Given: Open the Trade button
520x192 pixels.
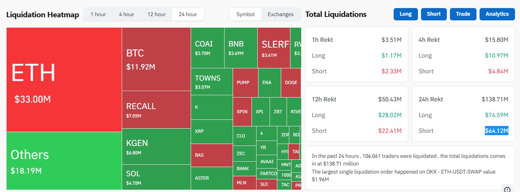Looking at the screenshot, I should (x=463, y=14).
